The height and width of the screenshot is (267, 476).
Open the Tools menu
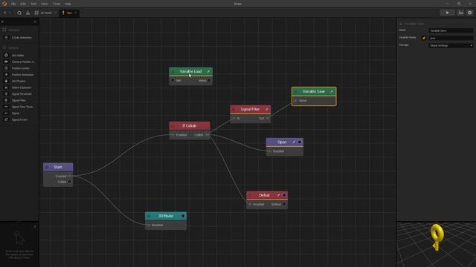pos(57,4)
